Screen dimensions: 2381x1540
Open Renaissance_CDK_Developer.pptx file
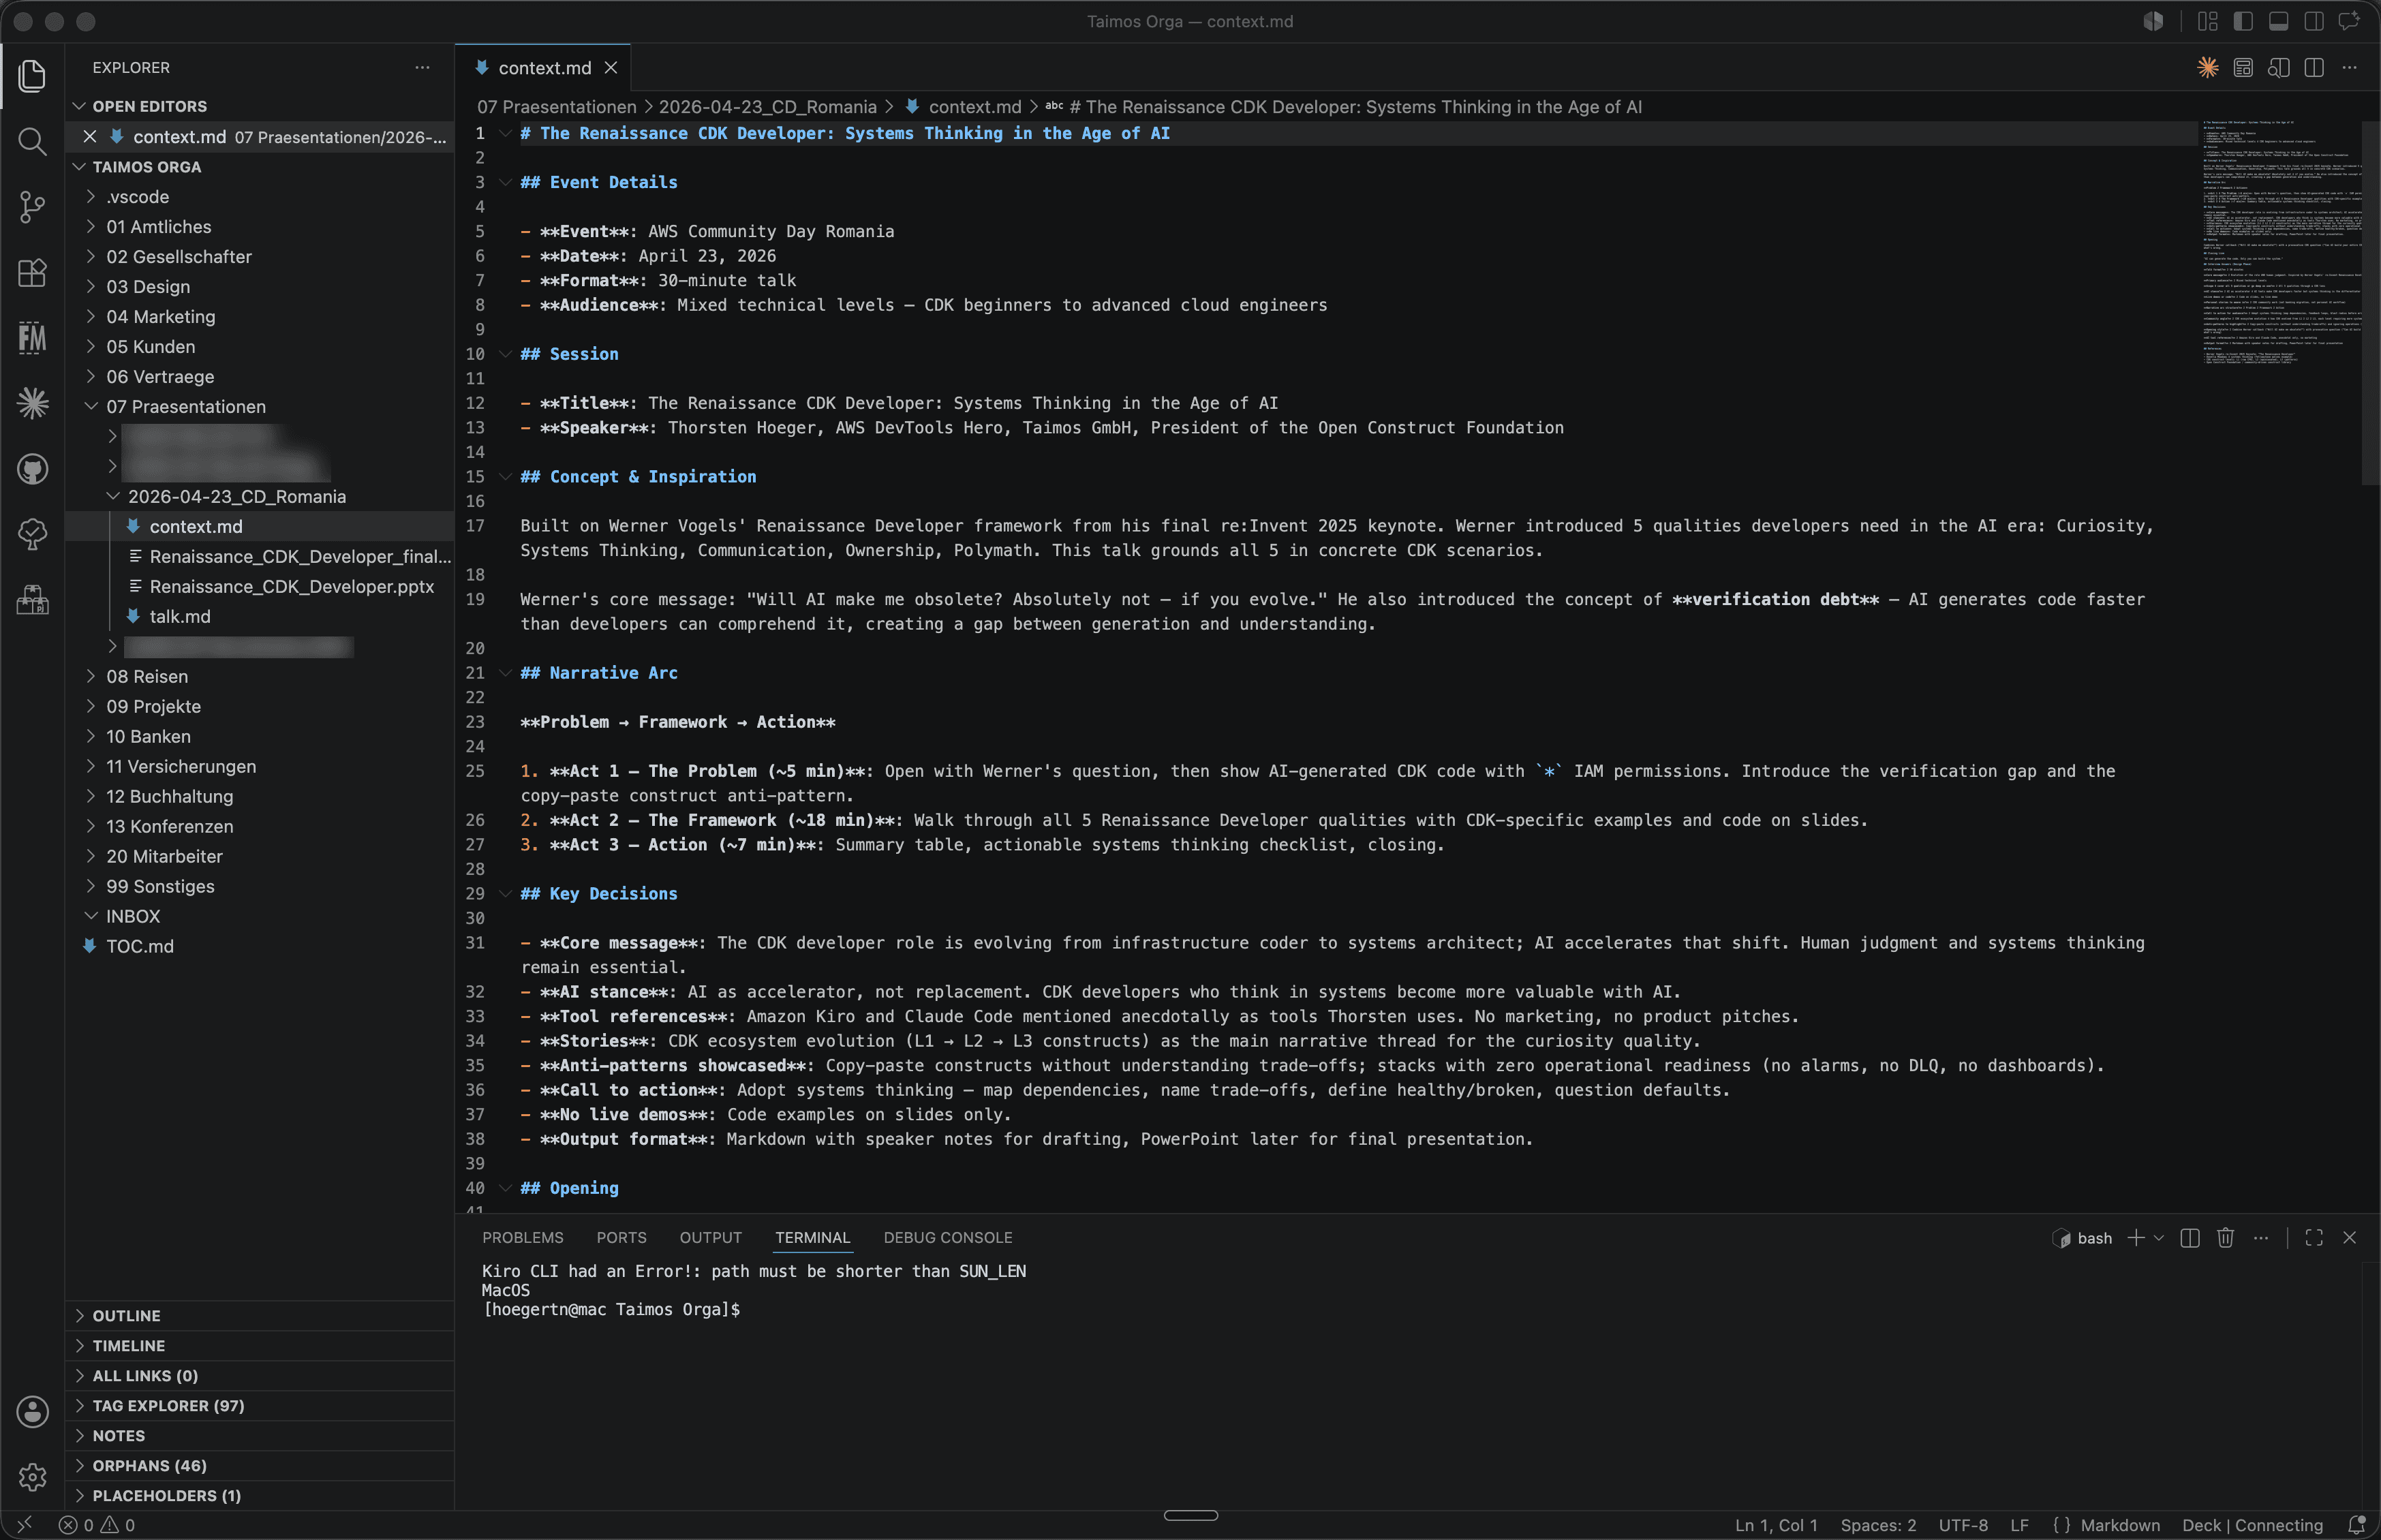pos(291,586)
